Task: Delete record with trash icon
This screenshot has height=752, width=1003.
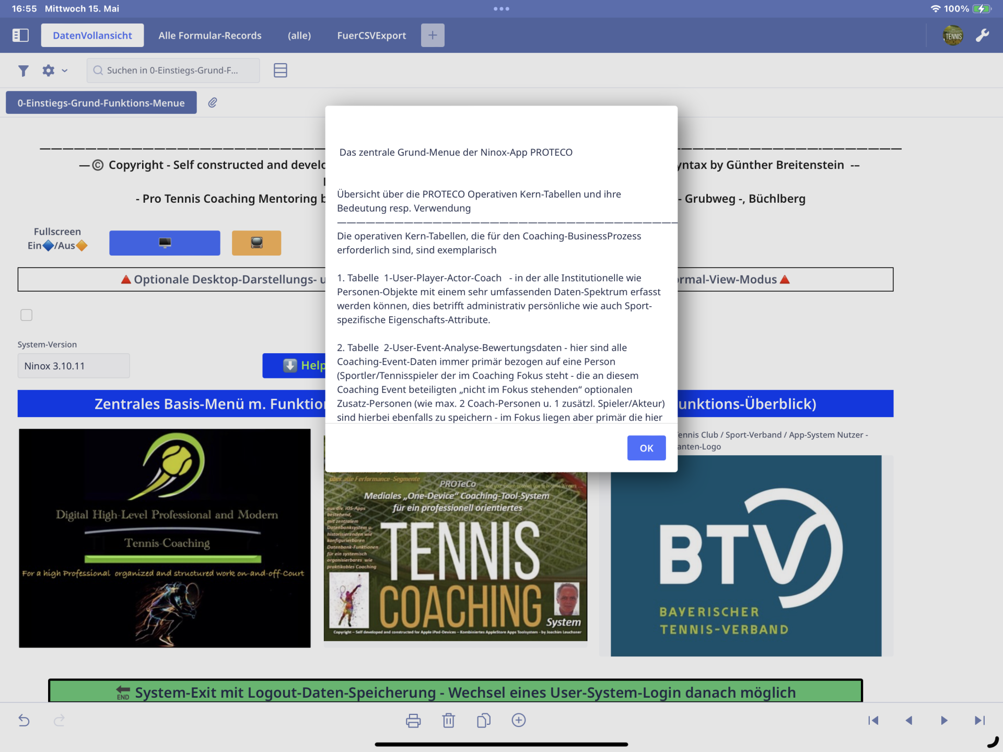Action: click(x=448, y=721)
